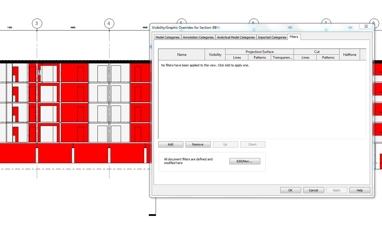Click the Down button below the filter list
This screenshot has height=227, width=382.
253,144
